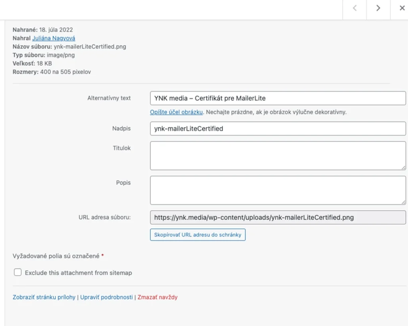Image resolution: width=408 pixels, height=326 pixels.
Task: Select the URL adresa súboru field
Action: tap(278, 217)
